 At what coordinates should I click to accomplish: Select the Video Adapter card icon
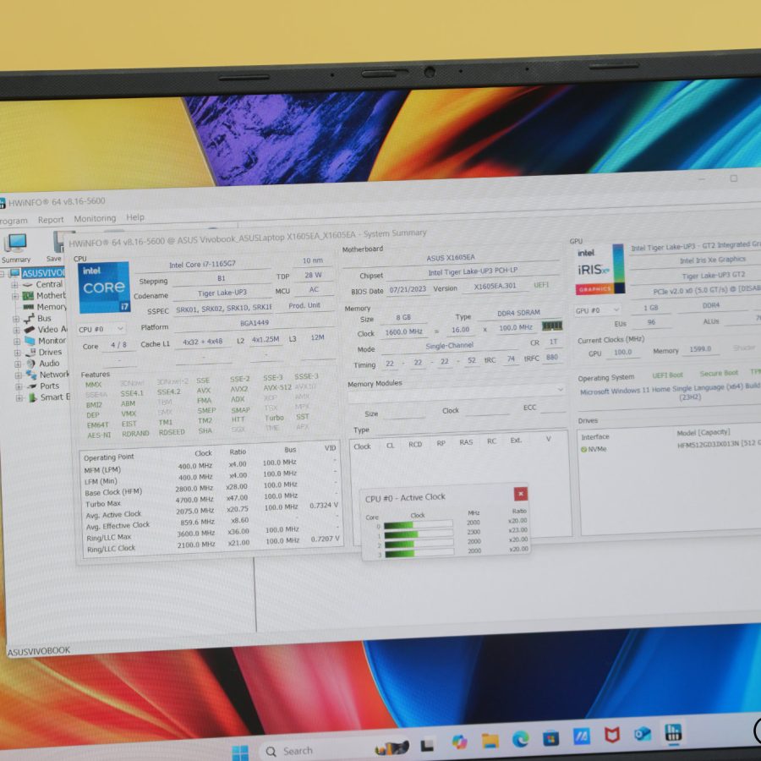(30, 330)
